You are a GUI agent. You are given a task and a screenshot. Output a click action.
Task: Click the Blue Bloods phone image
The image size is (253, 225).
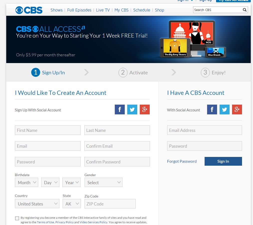click(215, 52)
